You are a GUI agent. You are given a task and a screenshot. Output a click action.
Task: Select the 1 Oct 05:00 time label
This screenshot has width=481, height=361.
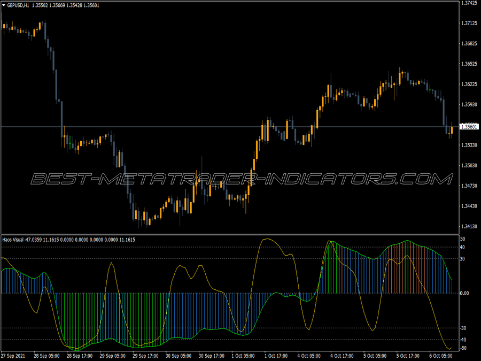point(243,356)
